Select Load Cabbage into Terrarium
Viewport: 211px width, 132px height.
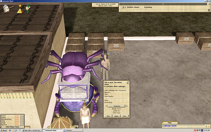click(115, 90)
